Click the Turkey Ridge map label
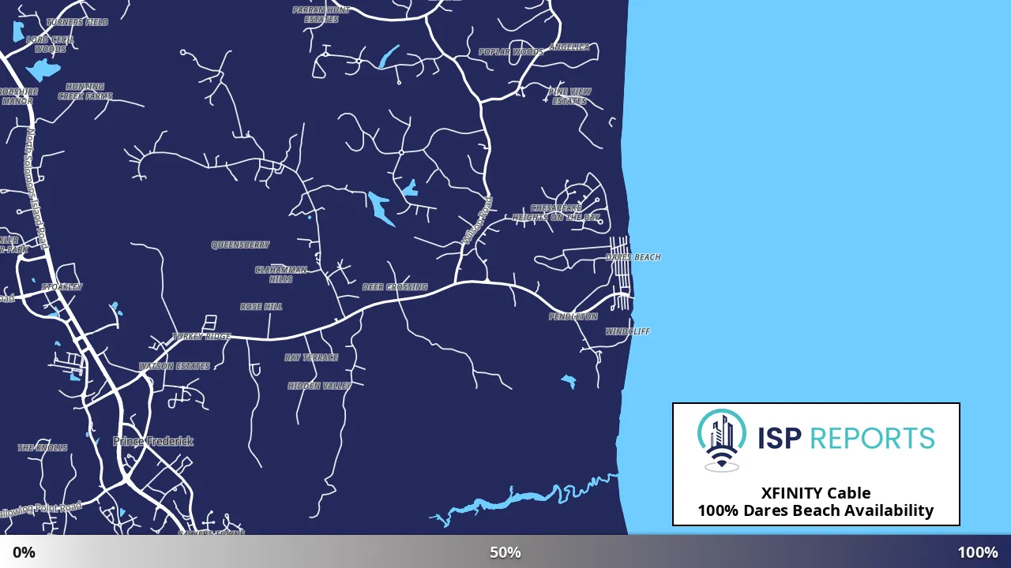The height and width of the screenshot is (568, 1011). [x=201, y=337]
